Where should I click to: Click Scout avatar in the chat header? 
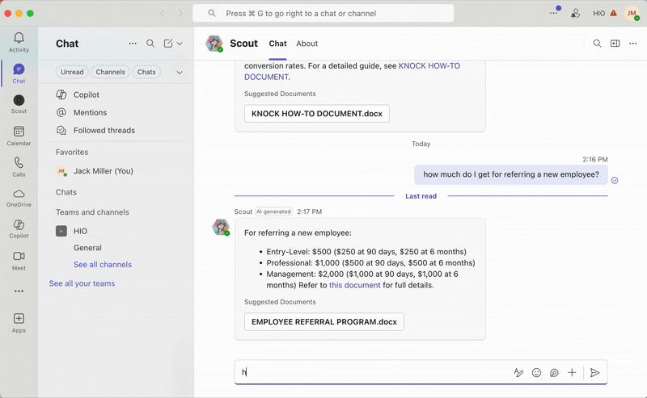click(214, 44)
